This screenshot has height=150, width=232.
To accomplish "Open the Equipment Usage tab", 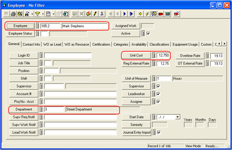I will 185,44.
